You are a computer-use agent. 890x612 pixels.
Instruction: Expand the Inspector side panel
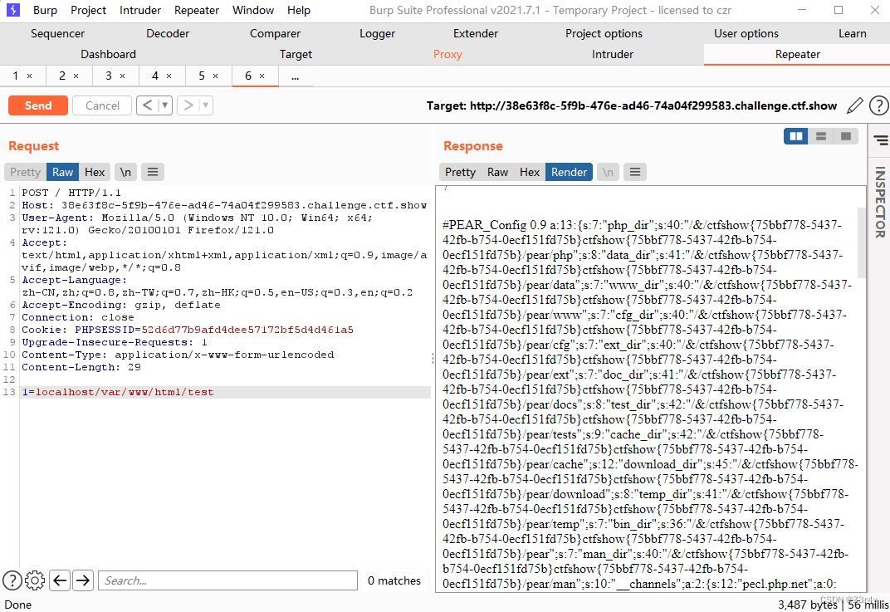click(880, 202)
